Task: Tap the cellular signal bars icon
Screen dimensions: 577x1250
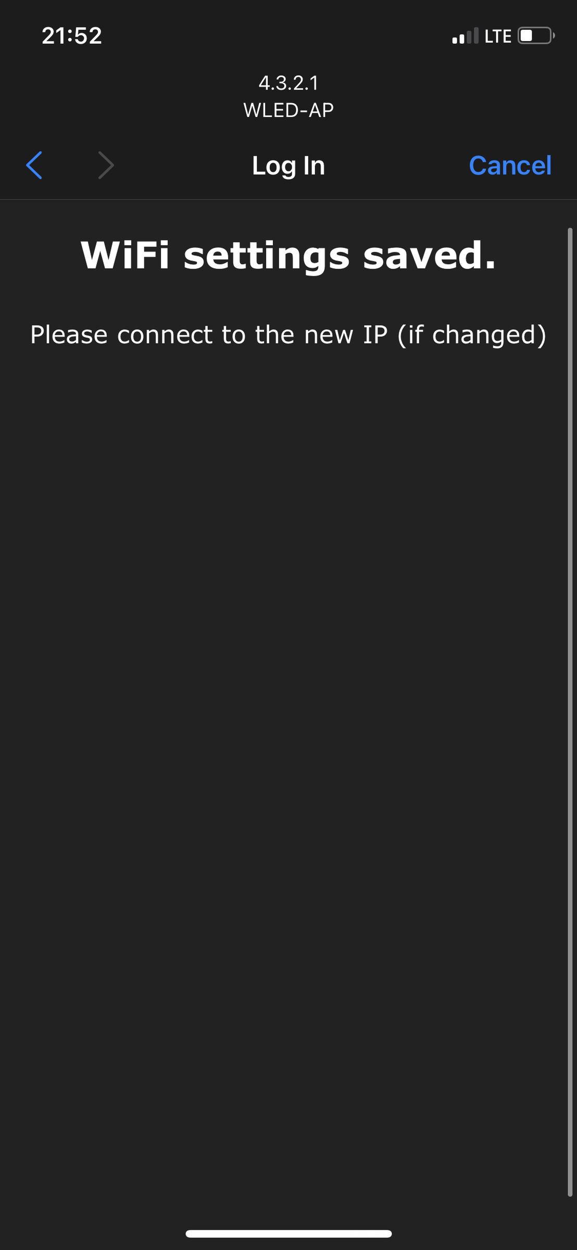Action: pyautogui.click(x=465, y=36)
